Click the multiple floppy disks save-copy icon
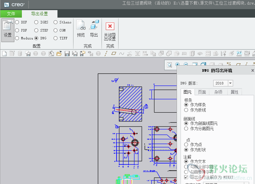This screenshot has width=255, height=184. 75,54
